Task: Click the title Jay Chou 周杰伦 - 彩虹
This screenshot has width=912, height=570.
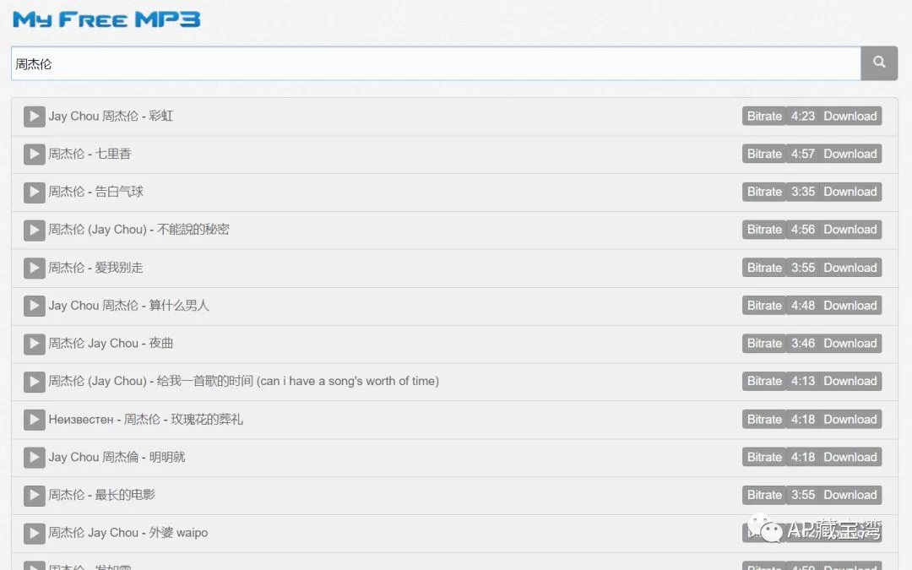Action: coord(111,116)
